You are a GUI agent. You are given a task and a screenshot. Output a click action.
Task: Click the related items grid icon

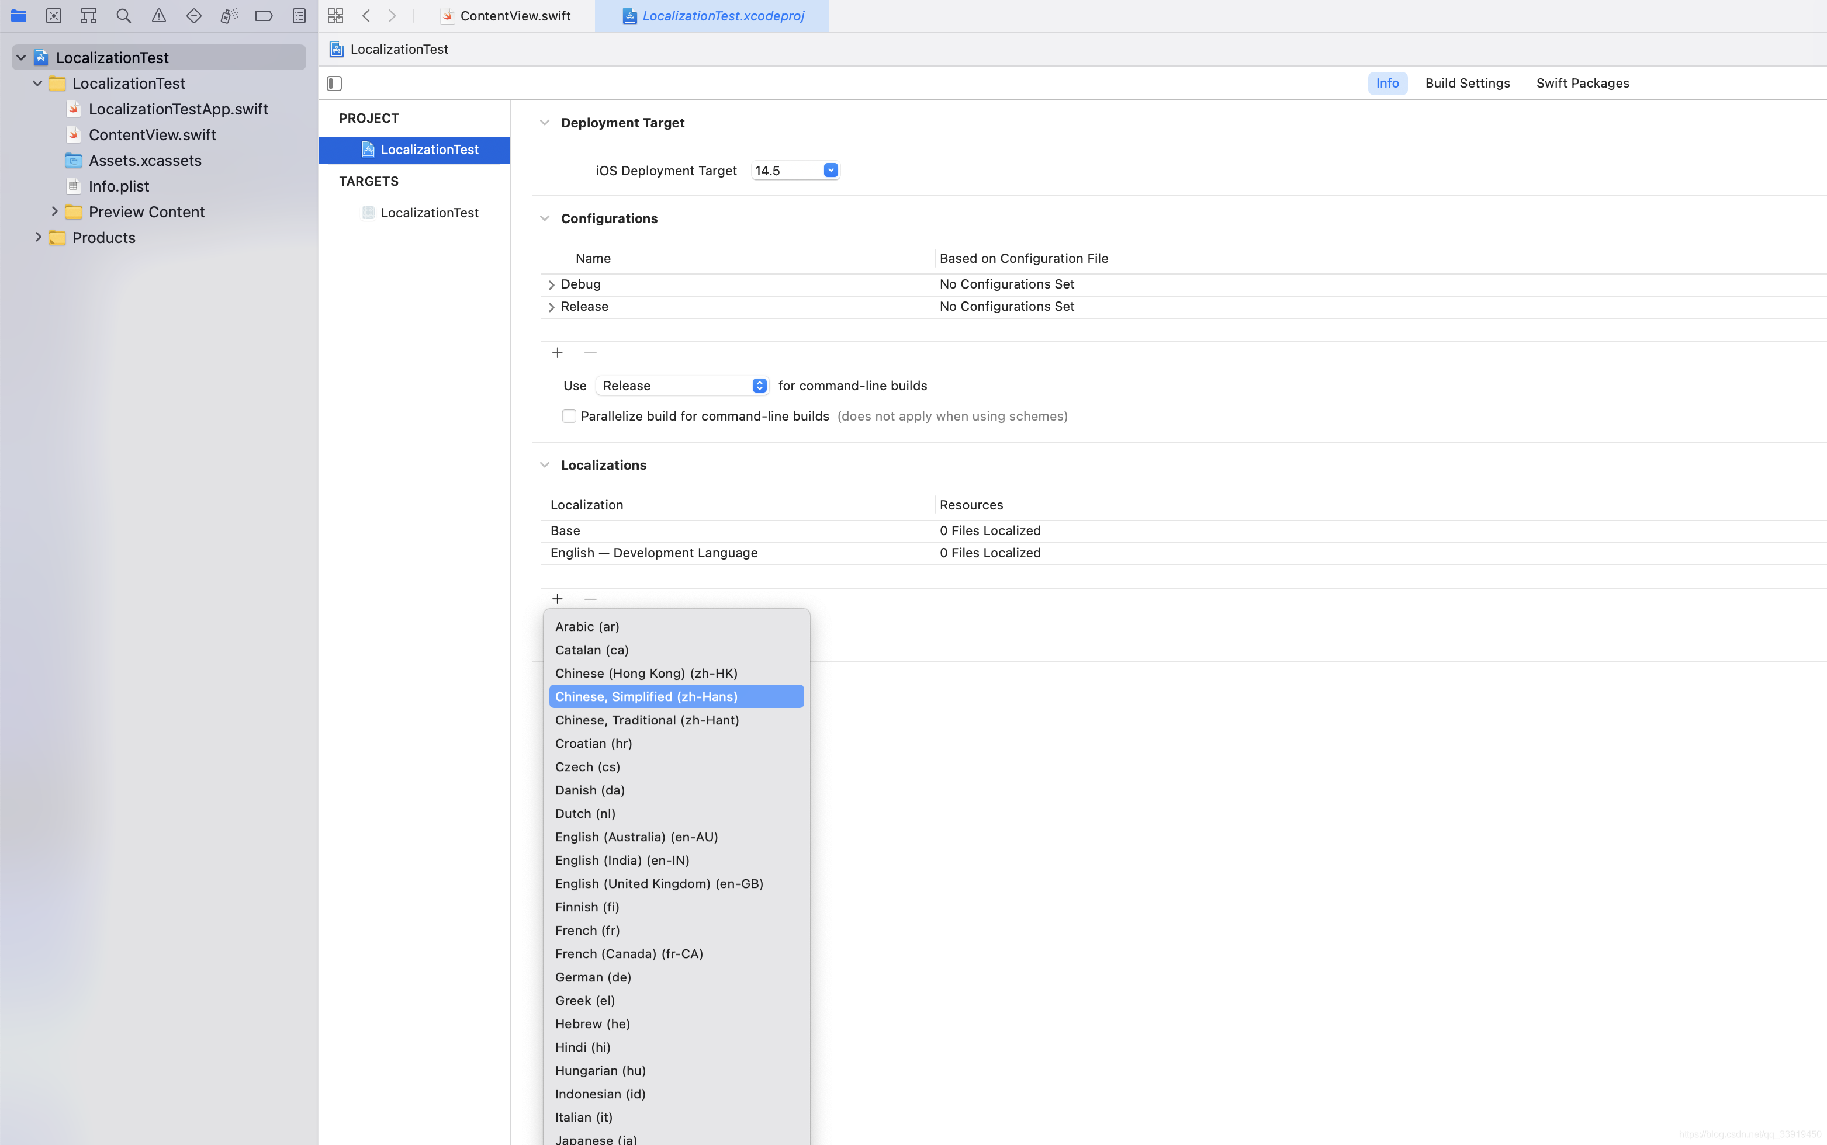point(335,16)
